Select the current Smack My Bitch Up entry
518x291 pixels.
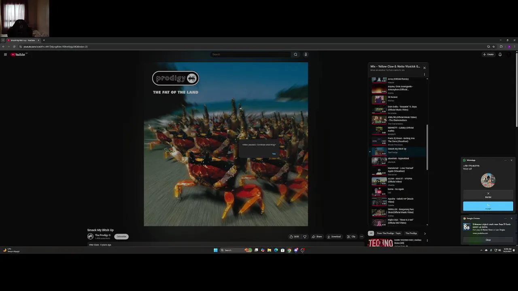tap(398, 151)
